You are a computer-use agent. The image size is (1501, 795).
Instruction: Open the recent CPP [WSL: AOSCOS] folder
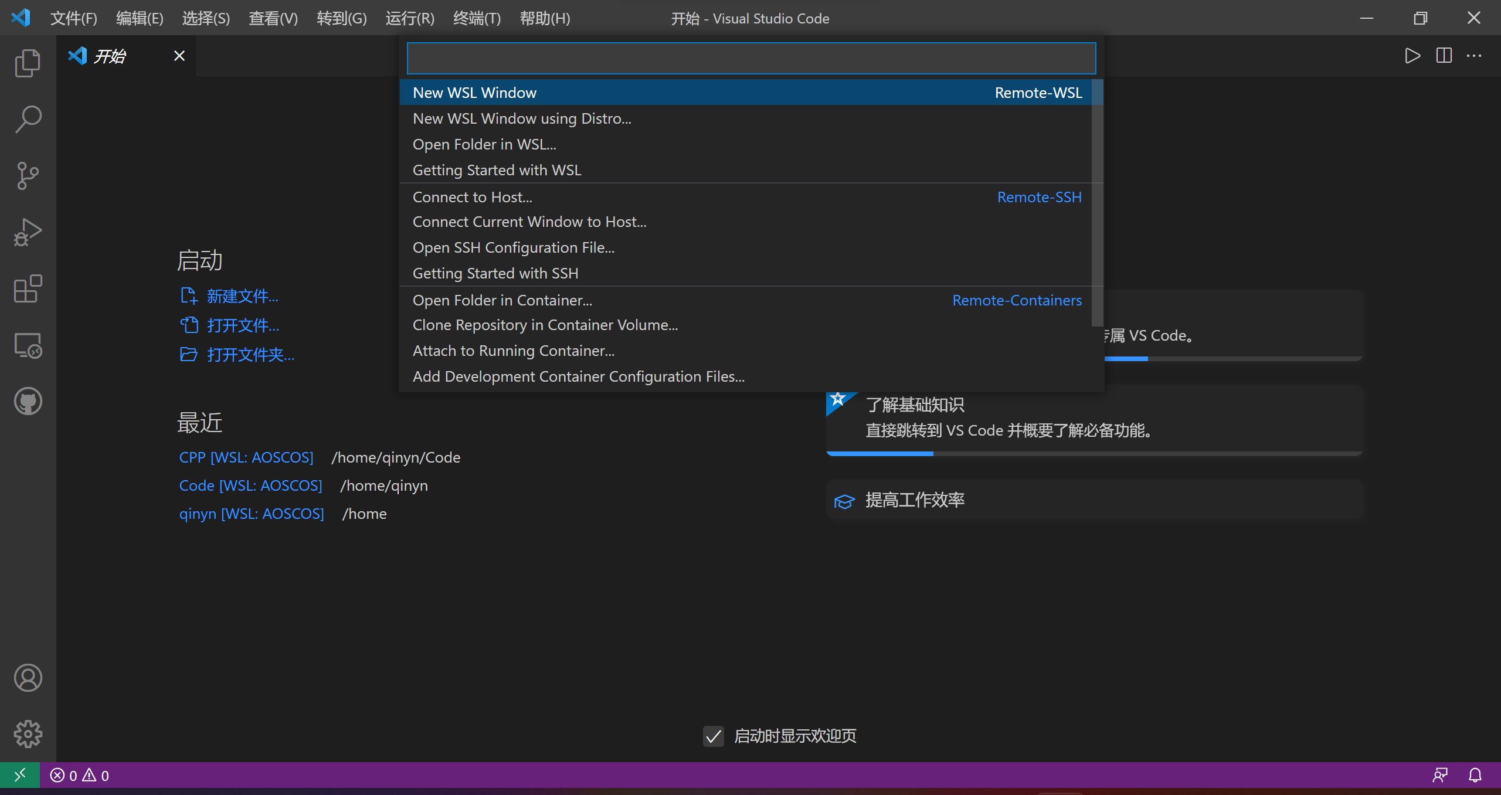pyautogui.click(x=246, y=457)
